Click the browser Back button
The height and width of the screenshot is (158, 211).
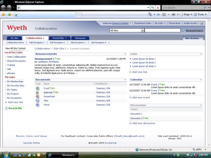point(3,8)
